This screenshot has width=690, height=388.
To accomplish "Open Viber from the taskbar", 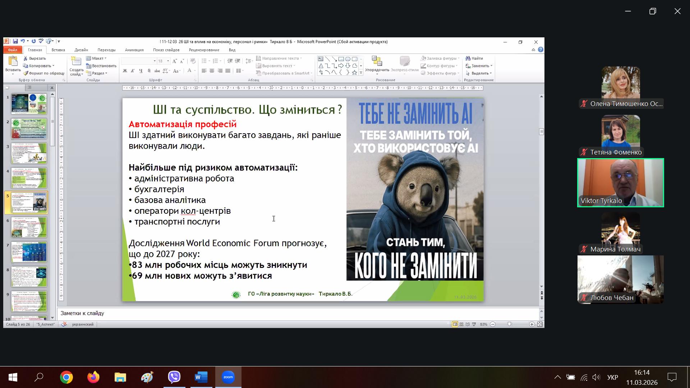I will [x=174, y=377].
